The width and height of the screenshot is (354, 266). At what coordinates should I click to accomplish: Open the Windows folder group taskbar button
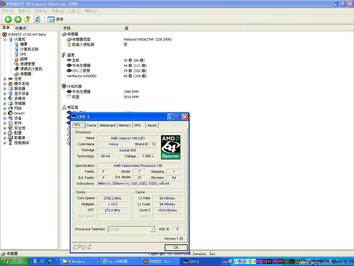pyautogui.click(x=81, y=261)
